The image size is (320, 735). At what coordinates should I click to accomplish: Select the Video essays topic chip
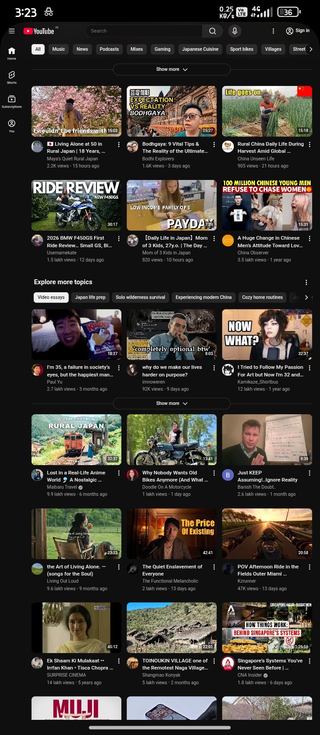[51, 297]
